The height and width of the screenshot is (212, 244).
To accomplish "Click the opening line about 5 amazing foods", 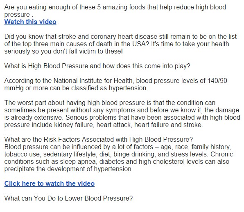I will (x=115, y=11).
